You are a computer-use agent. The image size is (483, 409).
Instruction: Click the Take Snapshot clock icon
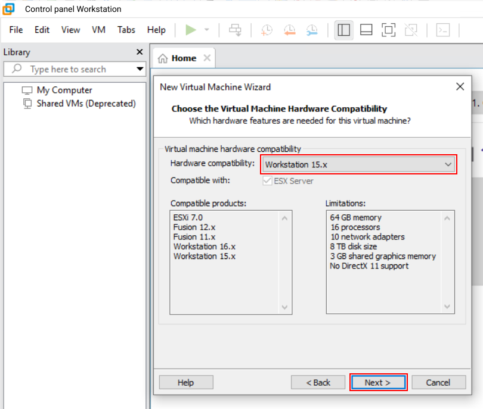click(x=267, y=30)
